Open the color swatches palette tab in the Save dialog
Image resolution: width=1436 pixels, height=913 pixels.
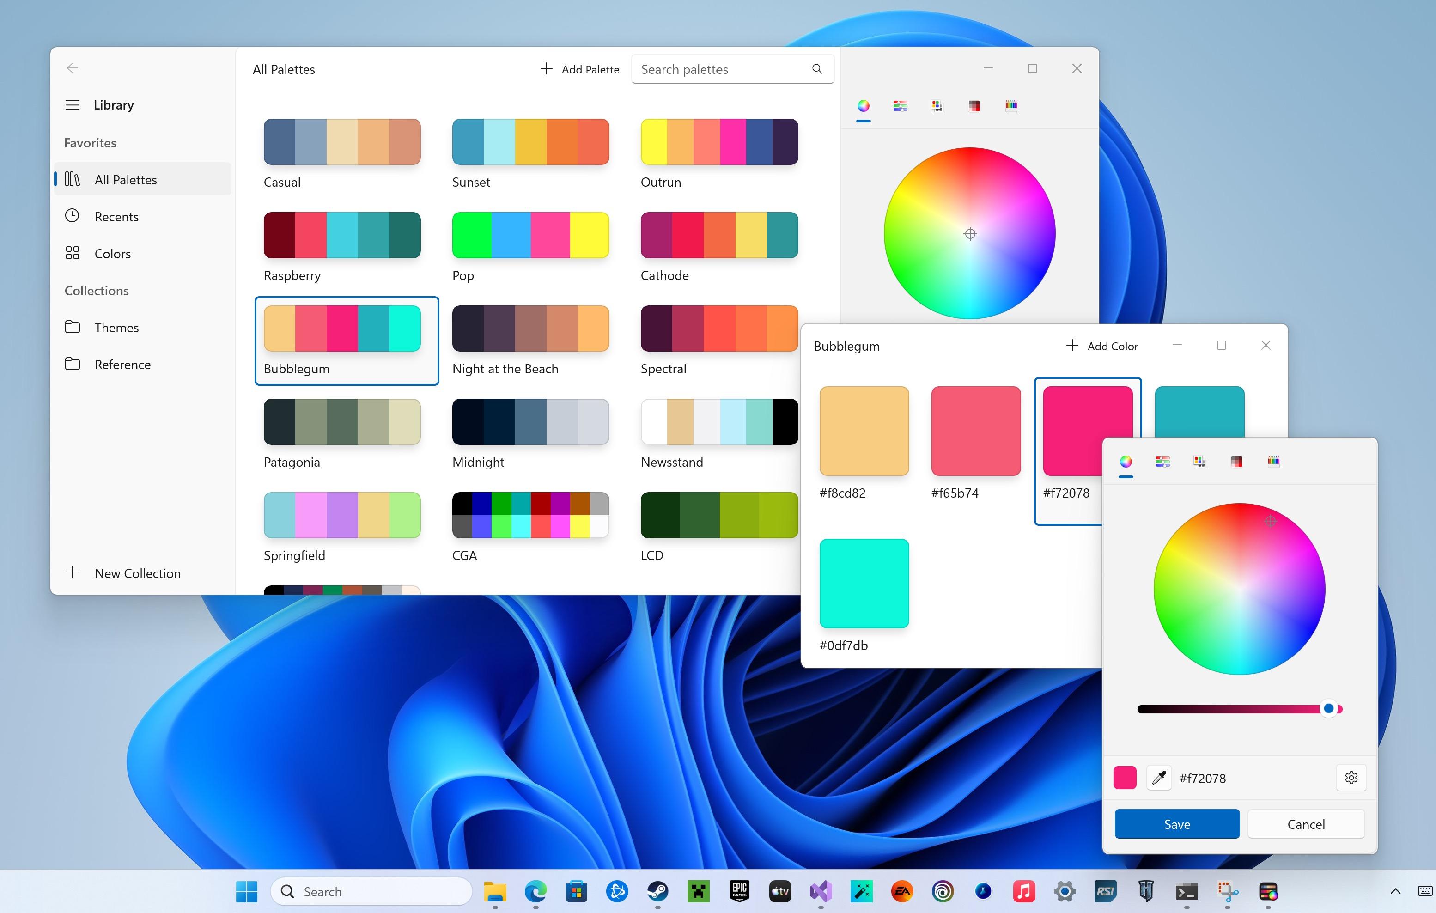point(1199,461)
